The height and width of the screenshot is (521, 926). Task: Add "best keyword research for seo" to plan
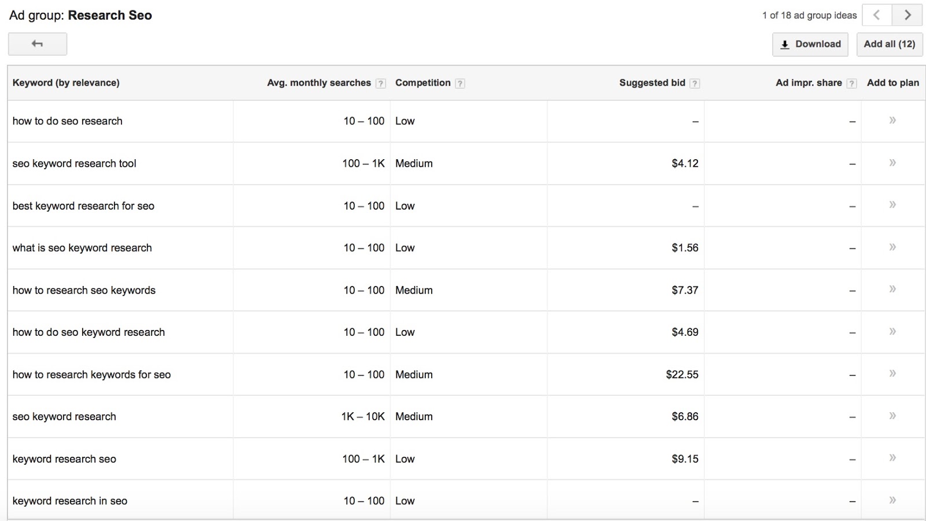[x=892, y=206]
